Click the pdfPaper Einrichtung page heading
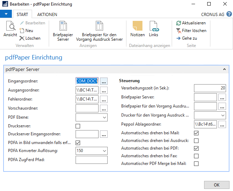 pyautogui.click(x=33, y=57)
